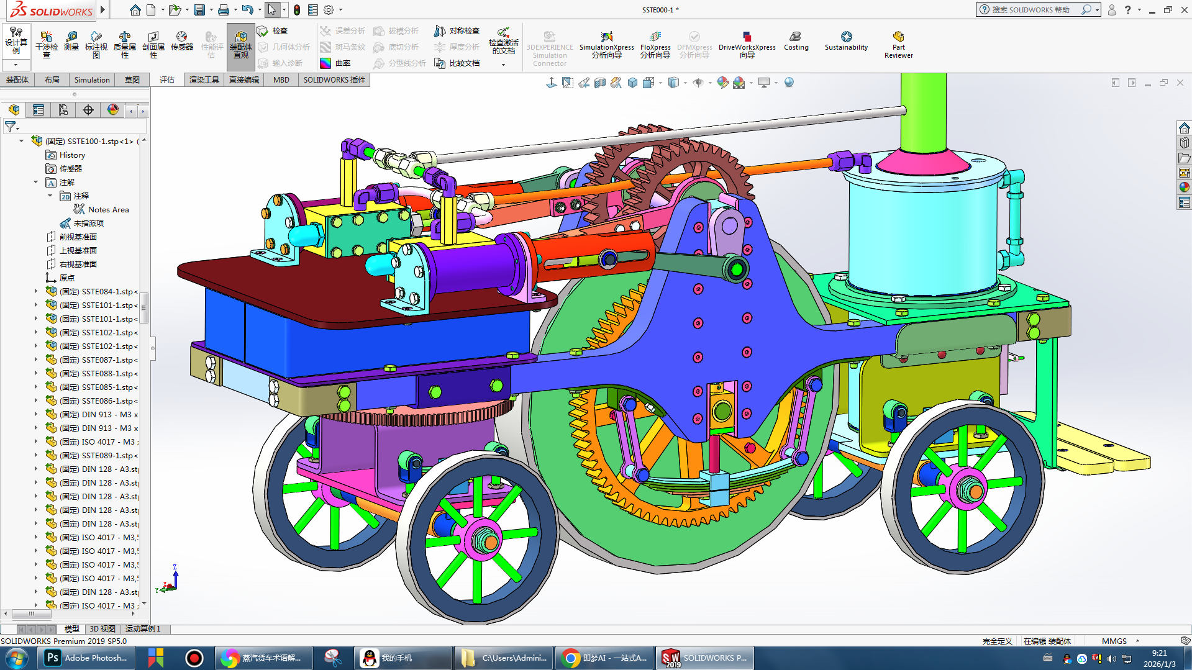
Task: Open the File Explorer task pane icon
Action: tap(1185, 158)
